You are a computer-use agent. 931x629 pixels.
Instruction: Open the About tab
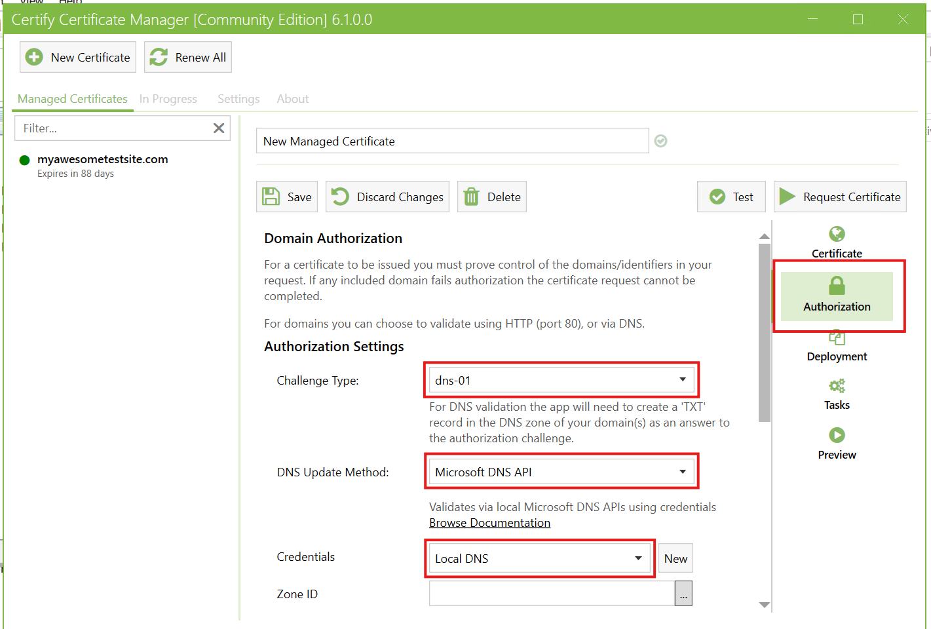293,99
